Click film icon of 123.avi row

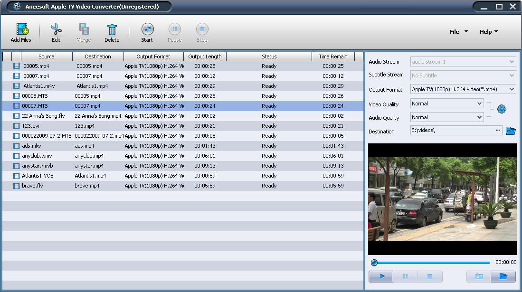(16, 126)
